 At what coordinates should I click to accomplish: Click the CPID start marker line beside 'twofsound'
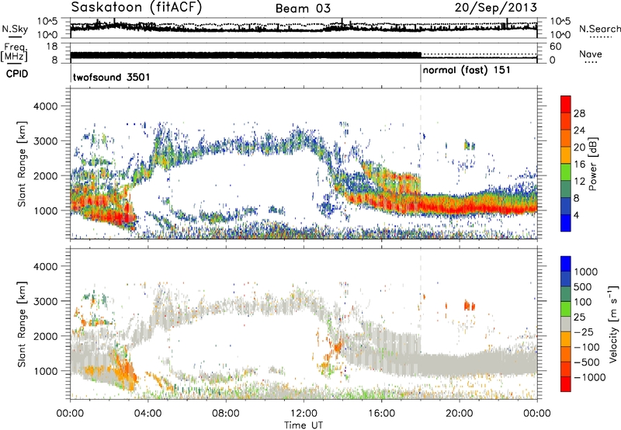71,74
